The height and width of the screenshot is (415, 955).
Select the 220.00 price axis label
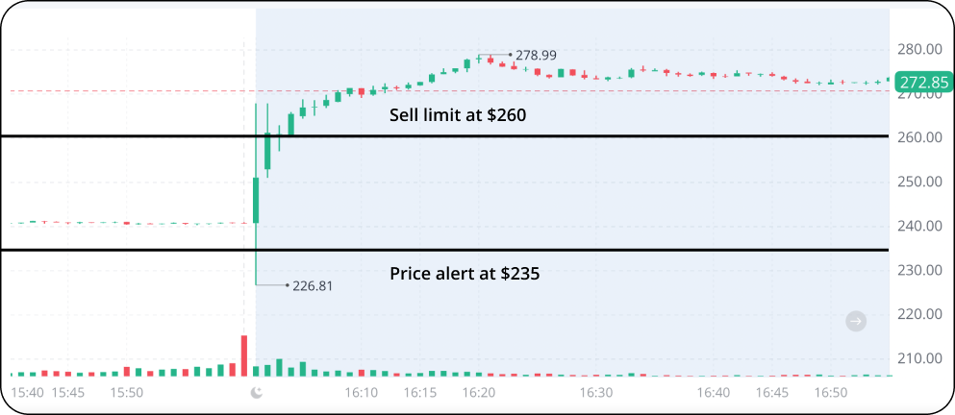click(x=918, y=314)
